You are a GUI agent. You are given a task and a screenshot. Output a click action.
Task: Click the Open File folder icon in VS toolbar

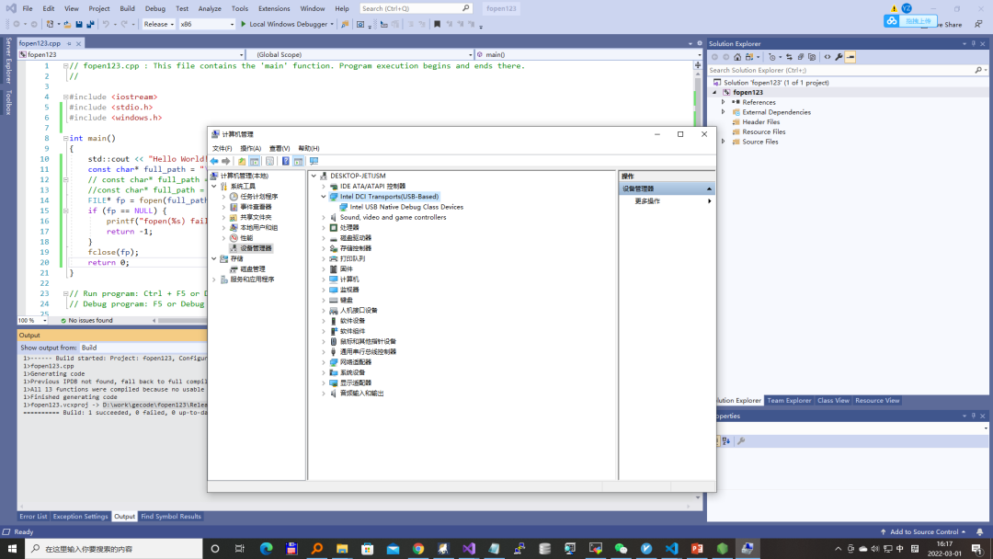67,24
